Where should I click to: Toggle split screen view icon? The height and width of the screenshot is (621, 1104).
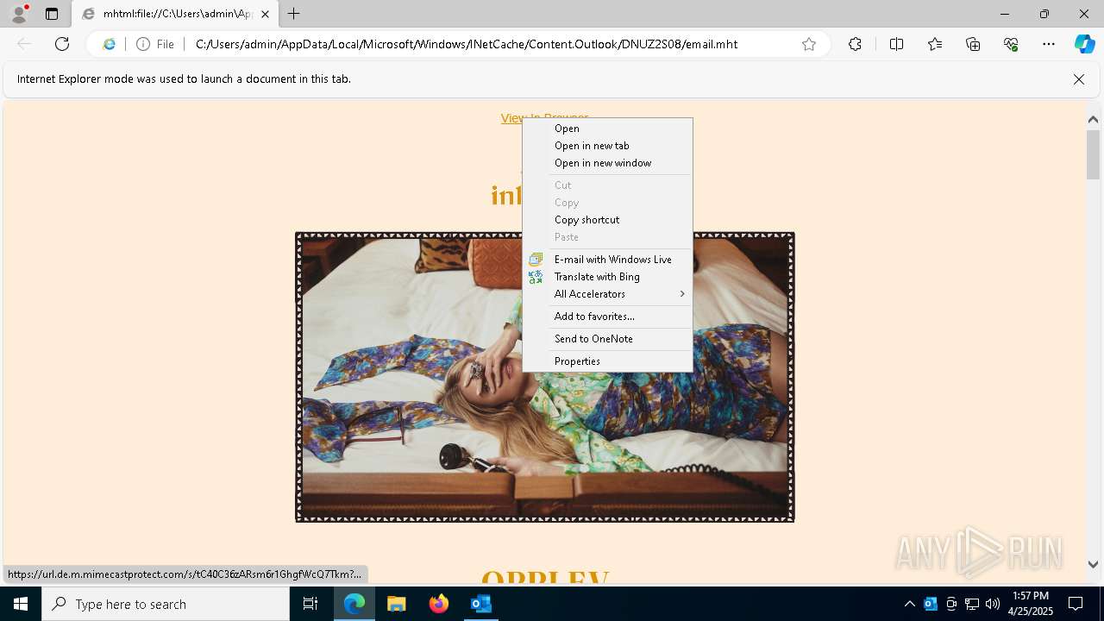(x=896, y=44)
